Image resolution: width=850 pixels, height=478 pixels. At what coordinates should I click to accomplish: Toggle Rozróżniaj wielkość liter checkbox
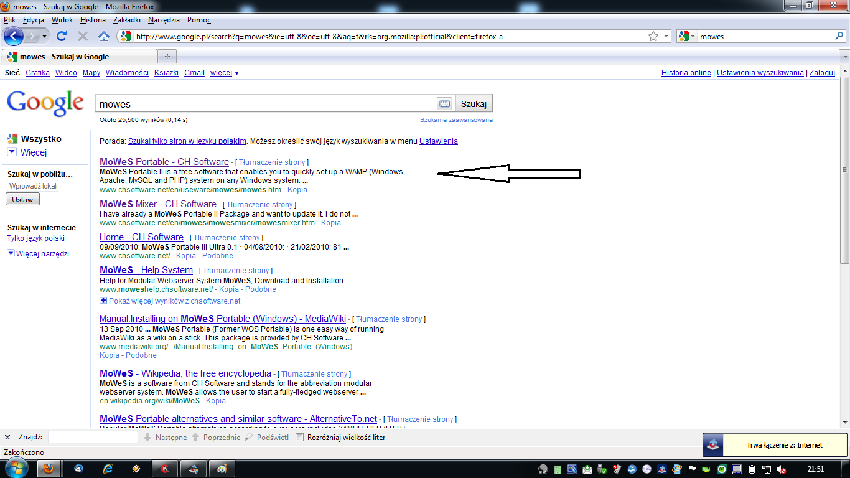[x=300, y=438]
